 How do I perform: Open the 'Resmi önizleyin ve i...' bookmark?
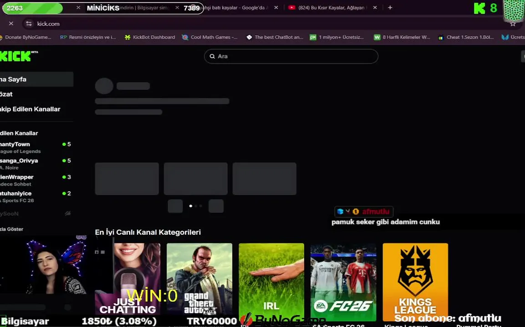click(88, 37)
